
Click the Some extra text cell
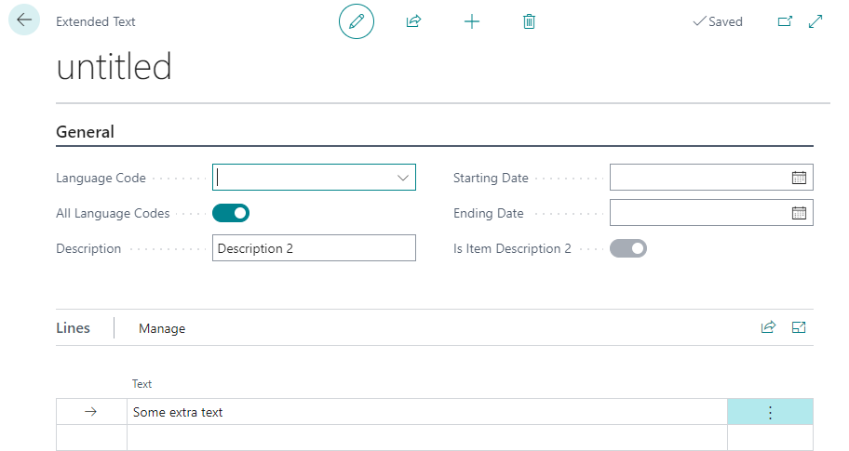427,412
